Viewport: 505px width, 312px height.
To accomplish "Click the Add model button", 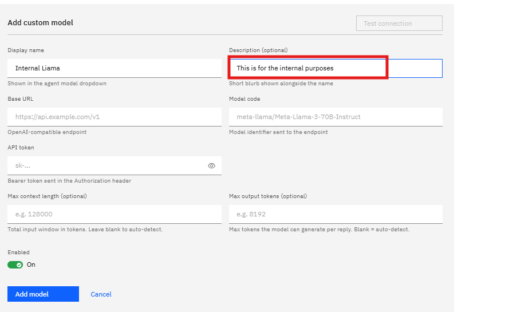I will [43, 294].
